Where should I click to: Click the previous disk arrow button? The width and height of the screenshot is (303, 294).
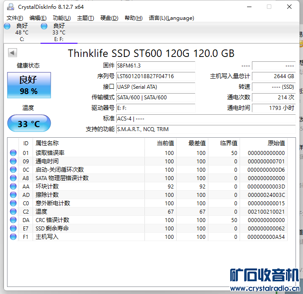point(12,53)
